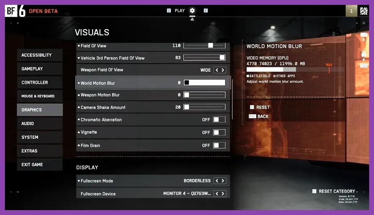
Task: Click the WIDE value text
Action: [205, 70]
